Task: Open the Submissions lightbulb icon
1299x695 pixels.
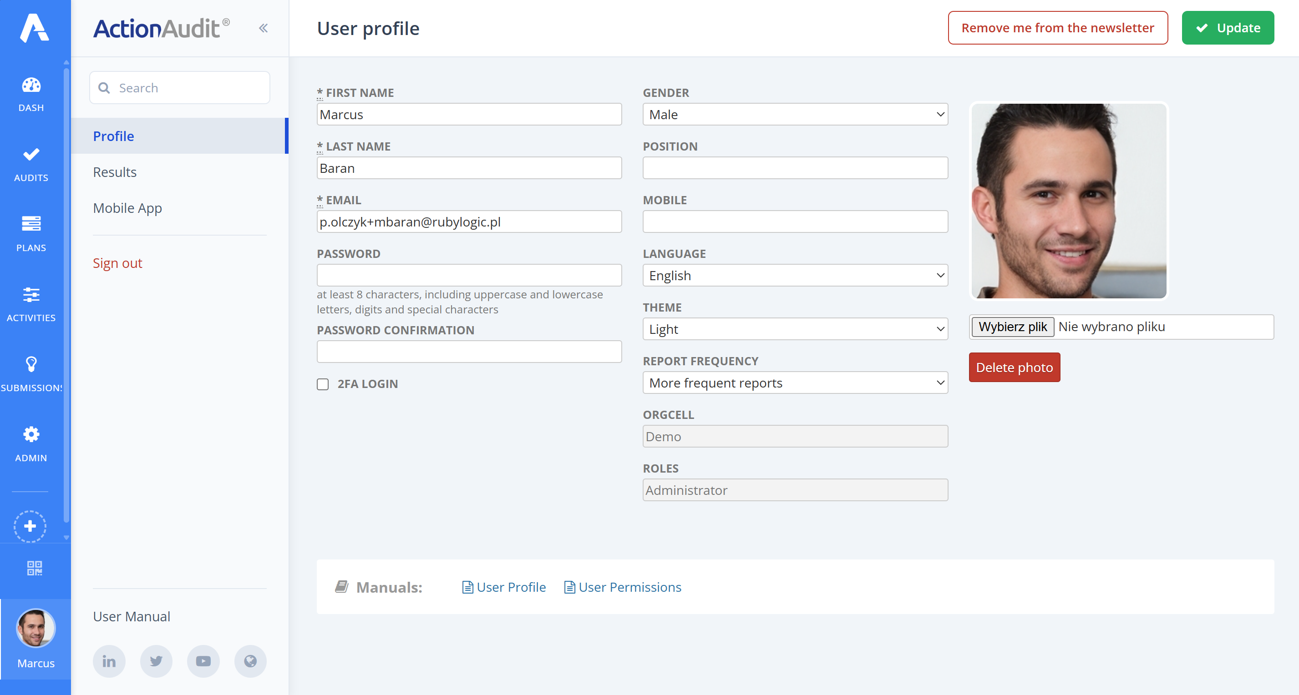Action: (x=31, y=364)
